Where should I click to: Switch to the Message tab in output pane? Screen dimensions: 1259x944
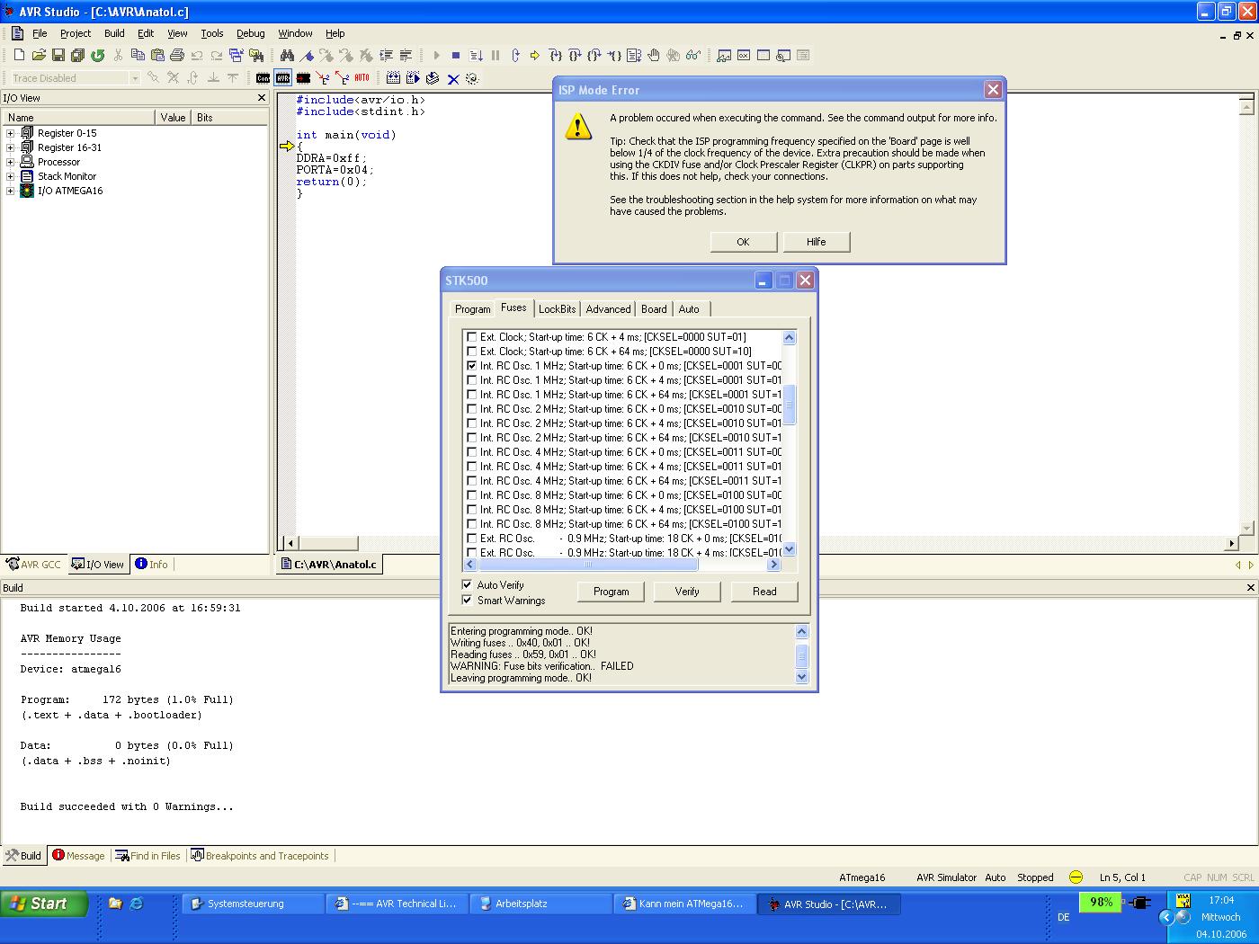click(78, 856)
